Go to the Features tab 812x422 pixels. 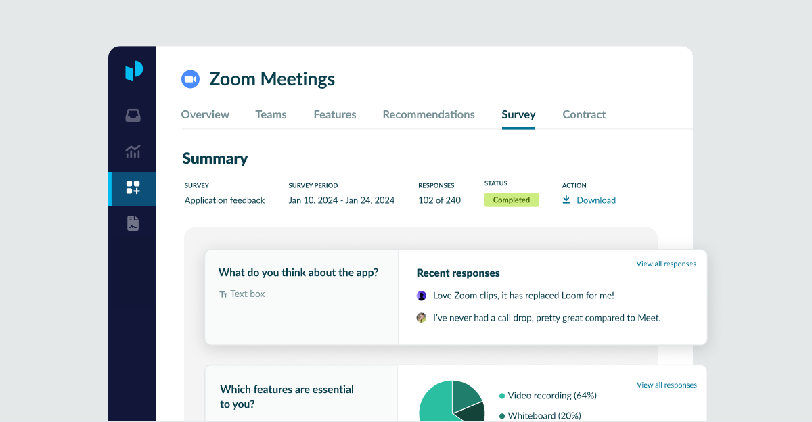point(335,115)
